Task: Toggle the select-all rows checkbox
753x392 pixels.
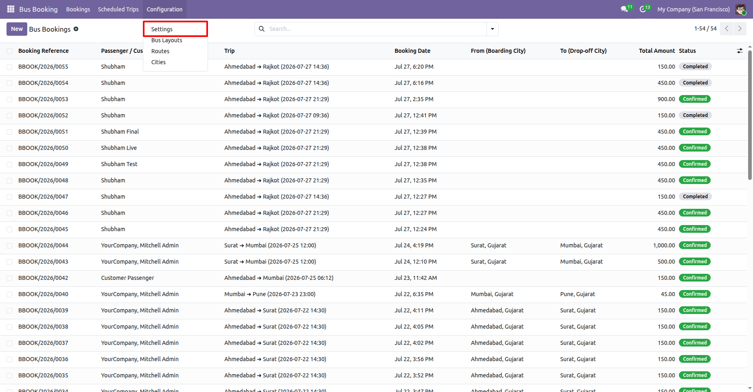Action: [x=9, y=51]
